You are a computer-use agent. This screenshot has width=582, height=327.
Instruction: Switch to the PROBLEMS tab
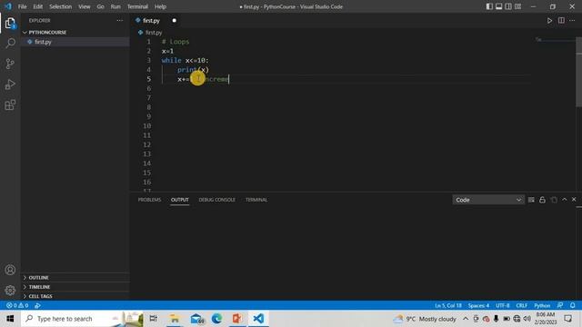coord(149,200)
